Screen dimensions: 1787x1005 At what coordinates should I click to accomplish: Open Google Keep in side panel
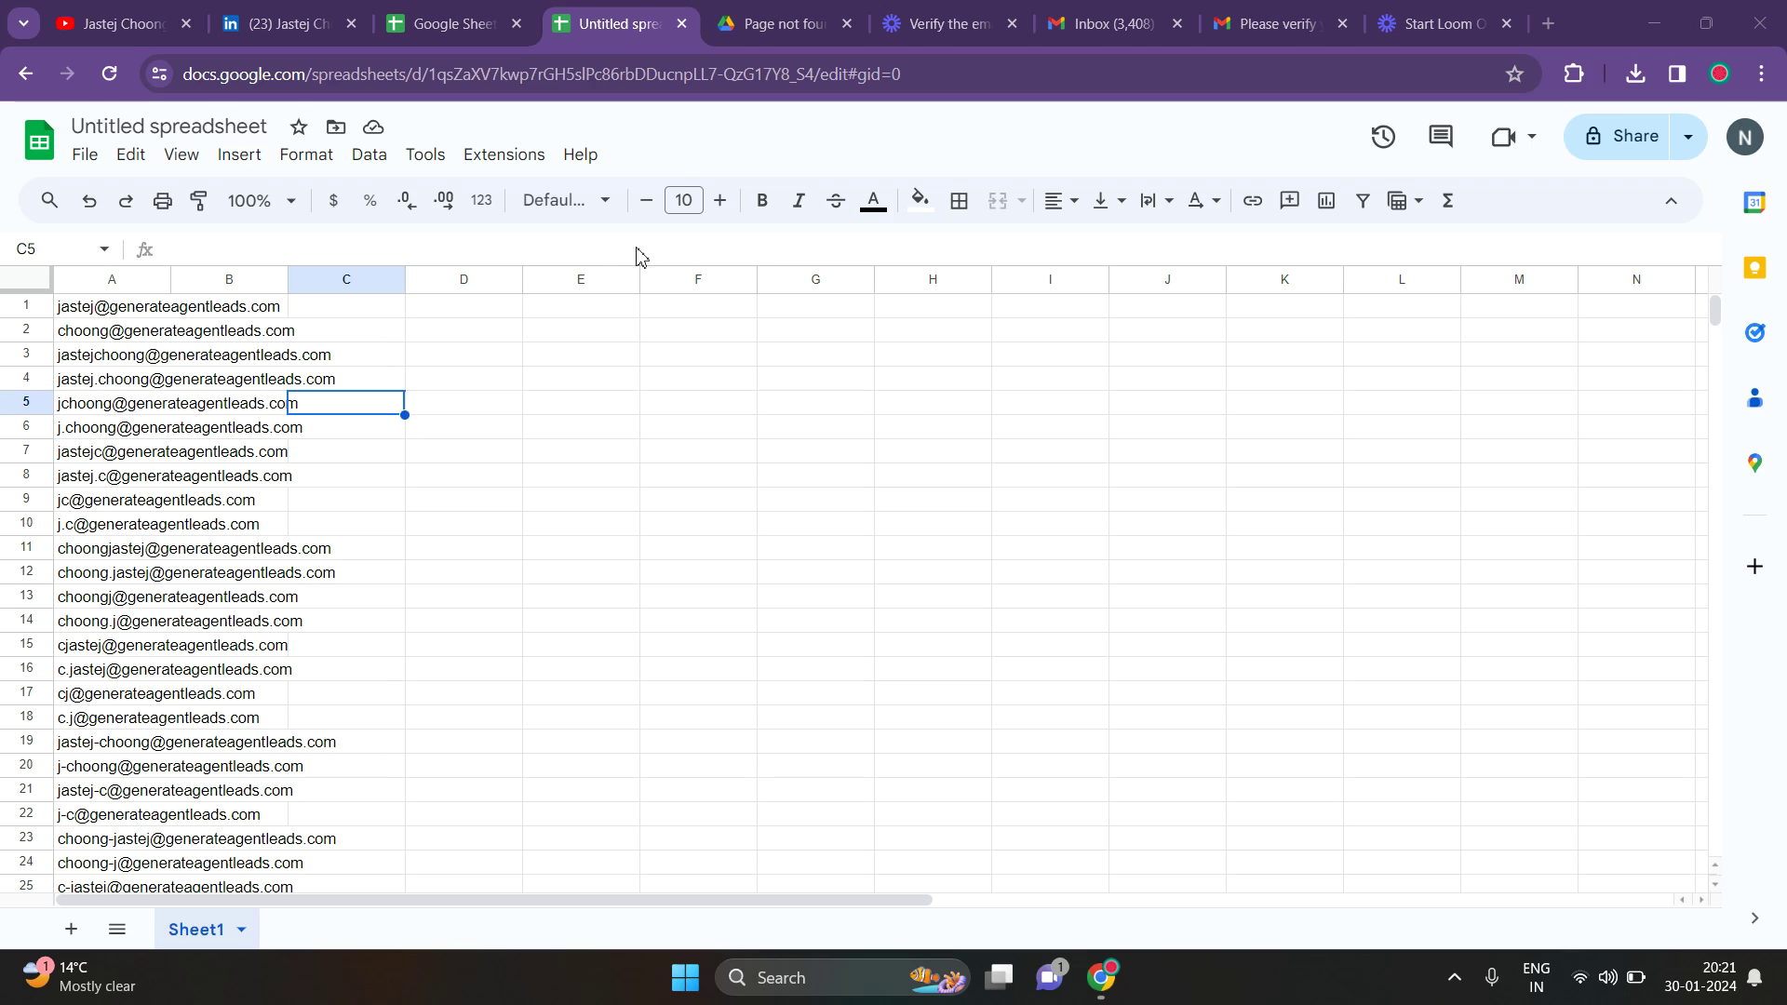click(1754, 268)
